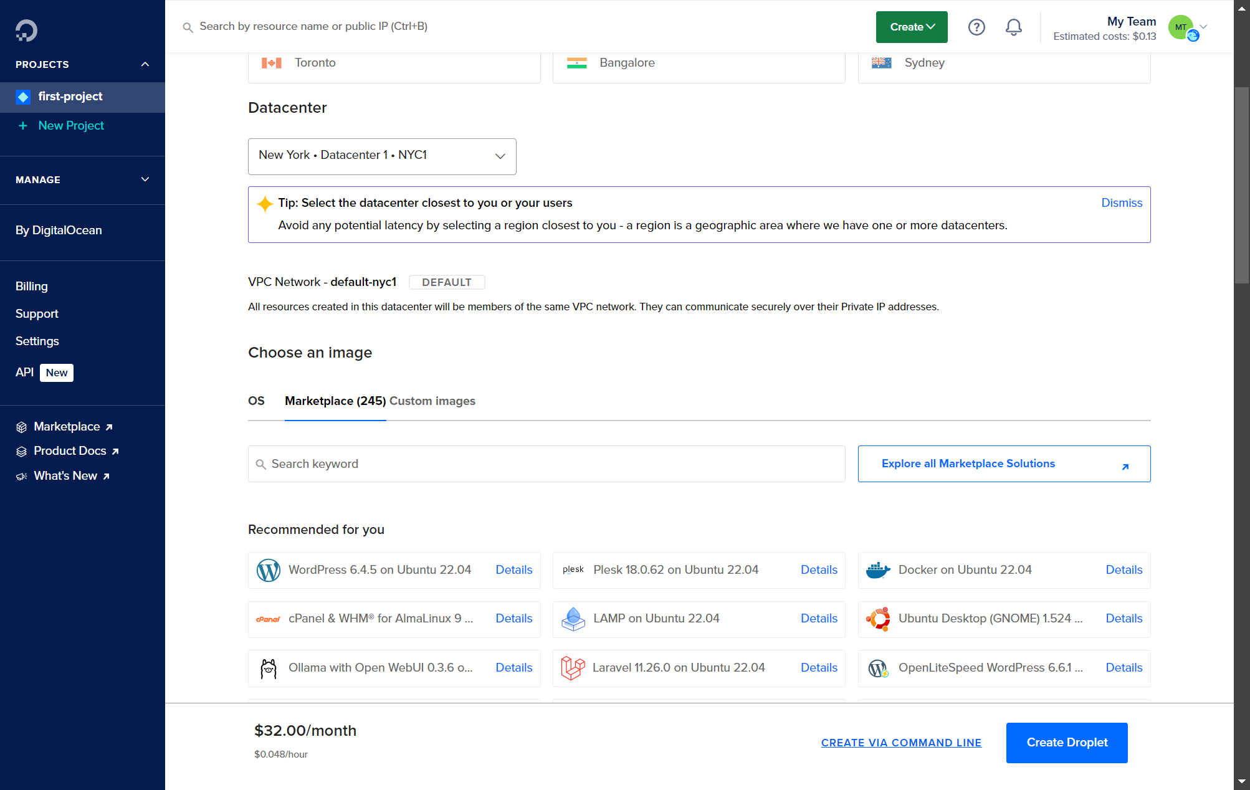Open the Datacenter selection dropdown
This screenshot has width=1250, height=790.
(x=382, y=156)
